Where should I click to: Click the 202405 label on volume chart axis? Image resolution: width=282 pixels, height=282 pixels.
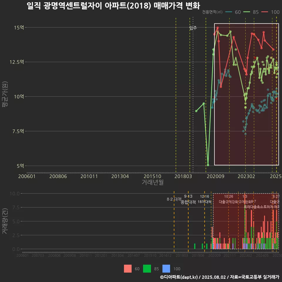point(262,255)
